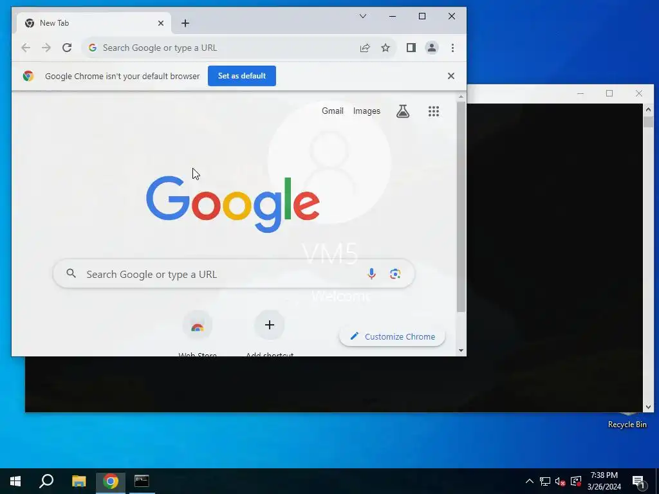Go forward in Chrome

click(x=46, y=48)
